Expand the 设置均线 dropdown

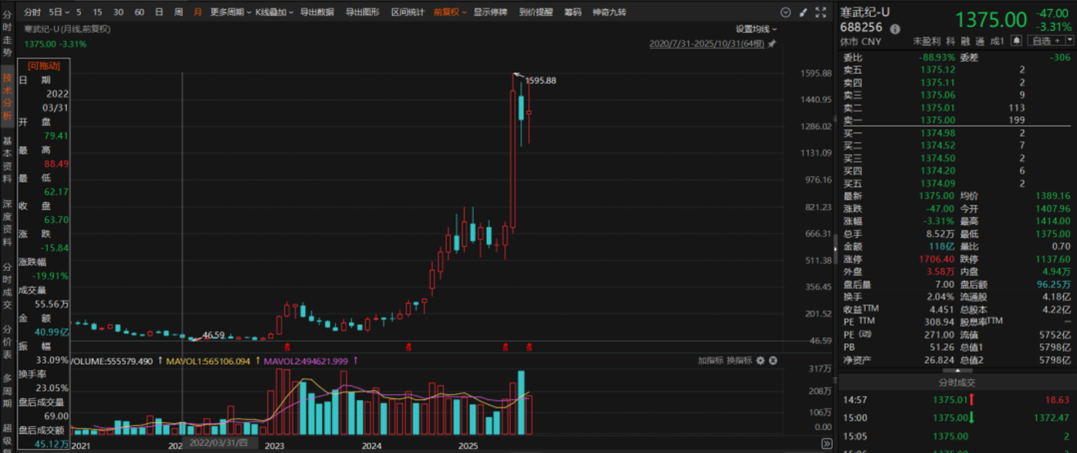point(755,29)
